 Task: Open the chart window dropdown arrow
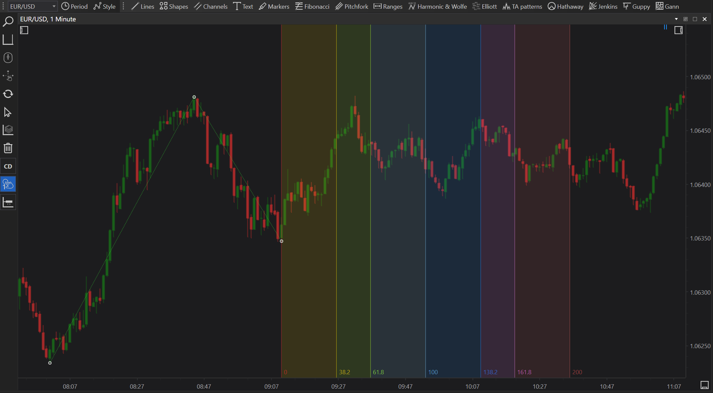(676, 19)
